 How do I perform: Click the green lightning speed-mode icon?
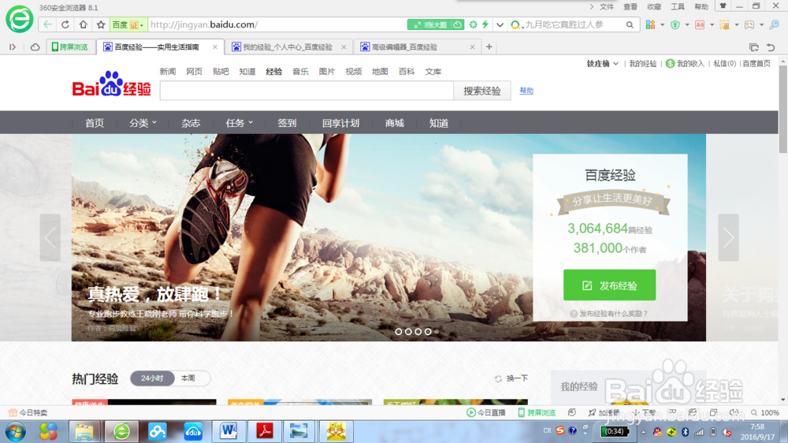pyautogui.click(x=485, y=24)
